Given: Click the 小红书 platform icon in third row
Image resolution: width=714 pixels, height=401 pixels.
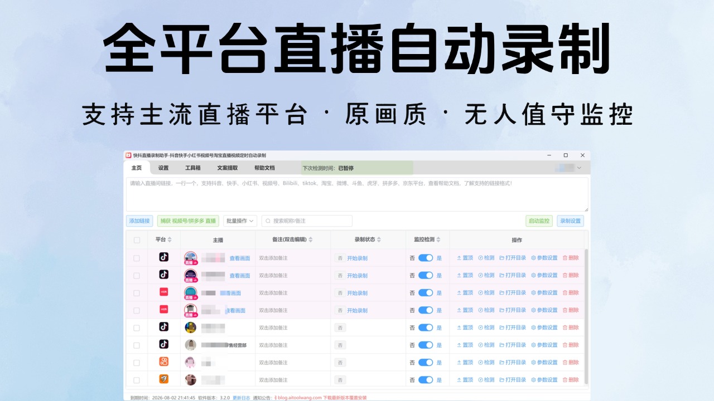Looking at the screenshot, I should coord(163,292).
